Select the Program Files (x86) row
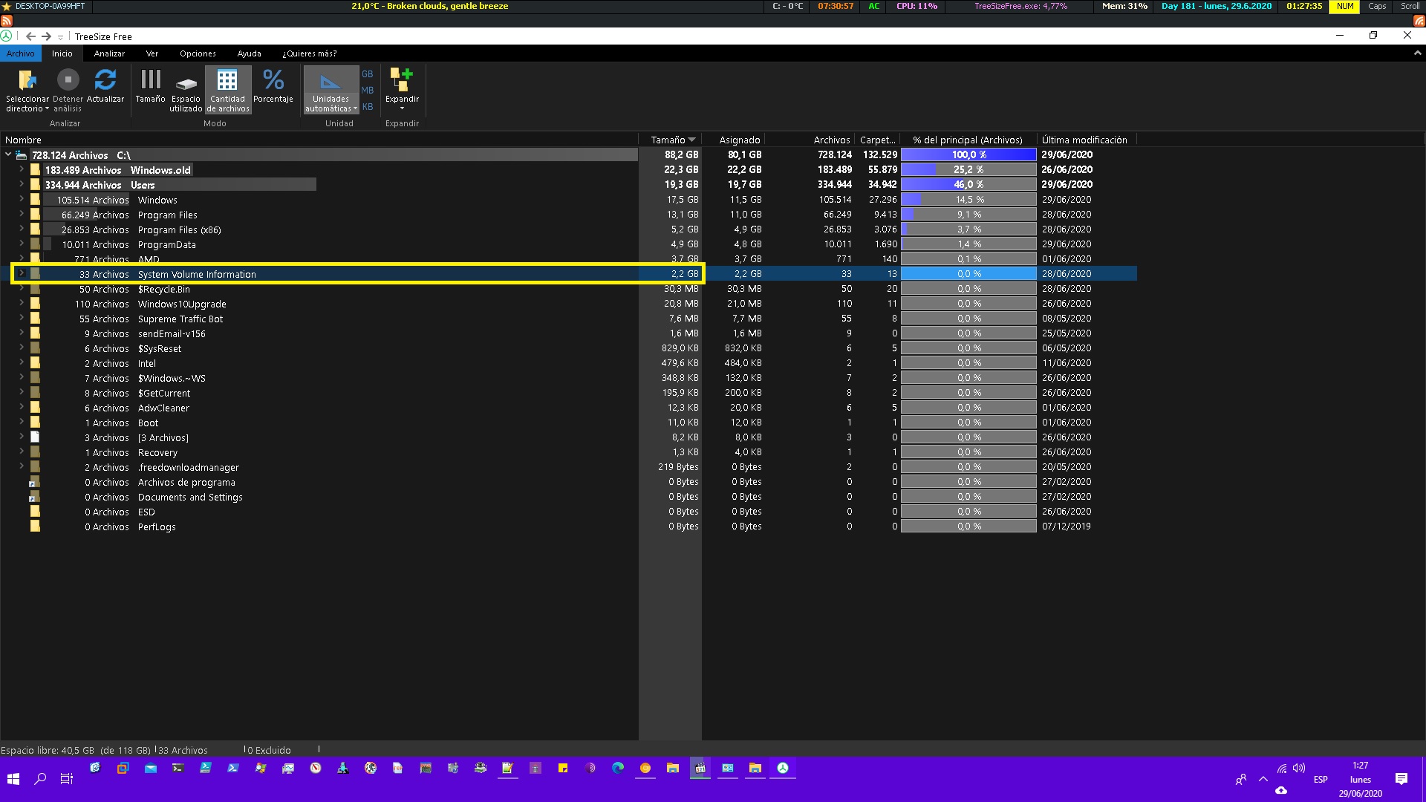The height and width of the screenshot is (802, 1426). [x=568, y=229]
